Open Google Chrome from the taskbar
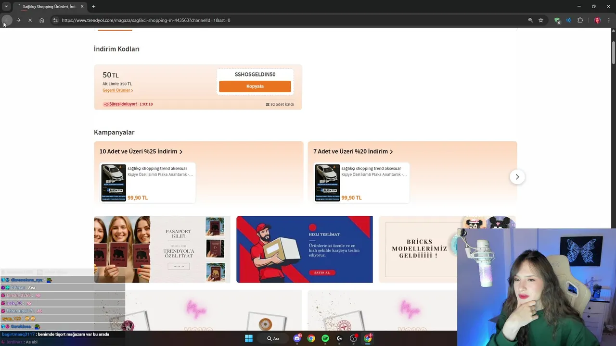Image resolution: width=616 pixels, height=346 pixels. (x=311, y=338)
